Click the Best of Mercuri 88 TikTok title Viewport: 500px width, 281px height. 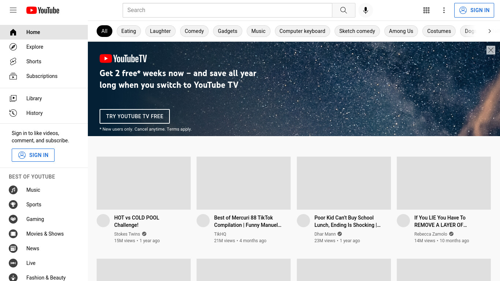tap(248, 221)
